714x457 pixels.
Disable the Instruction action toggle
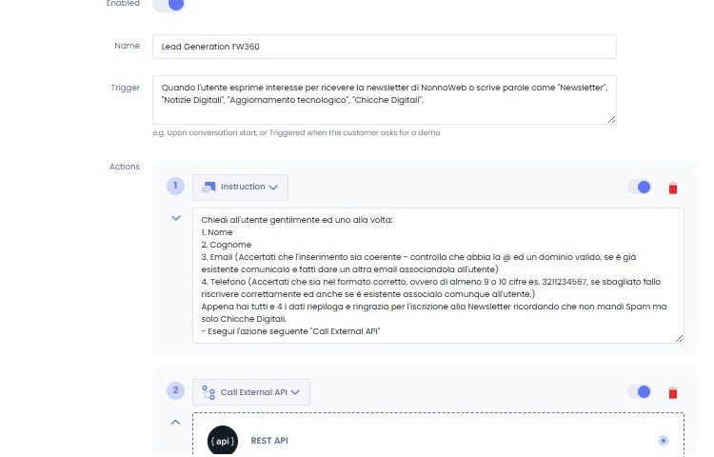pos(639,187)
